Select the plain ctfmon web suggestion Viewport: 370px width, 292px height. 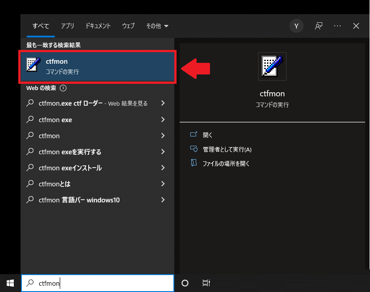98,136
